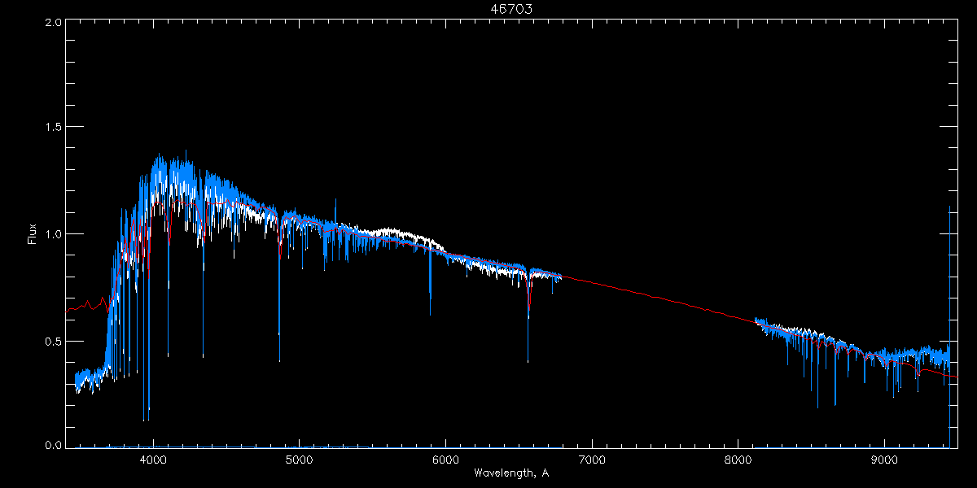Click the 0.0 flux tick label

53,445
